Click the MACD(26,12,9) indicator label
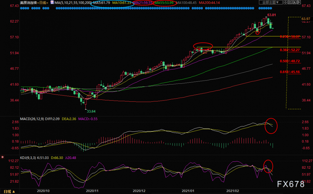 (x=32, y=119)
